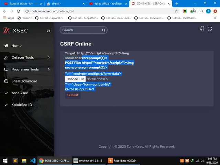Open the Chrome profile avatar
The image size is (220, 165).
[208, 11]
